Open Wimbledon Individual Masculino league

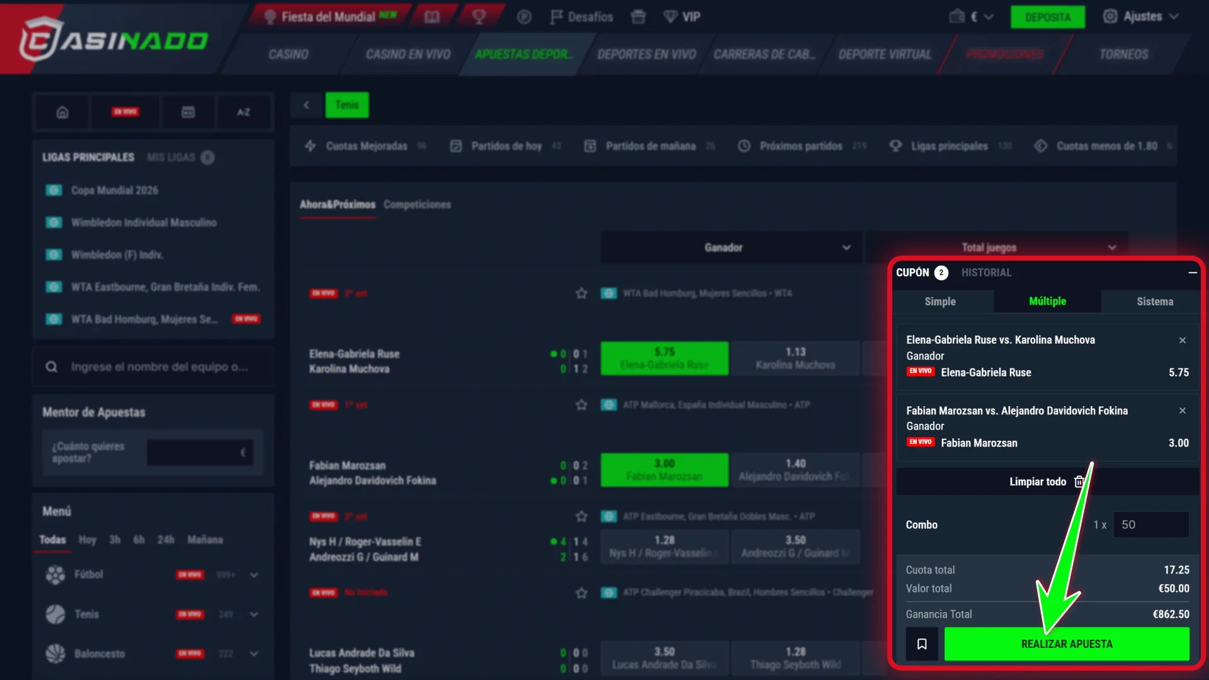(x=144, y=222)
